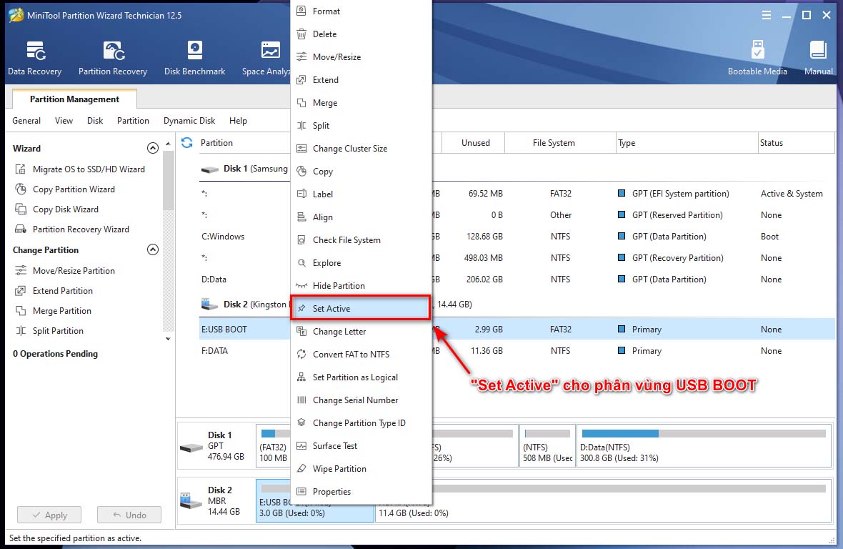Select Move/Resize in the context menu

point(361,57)
